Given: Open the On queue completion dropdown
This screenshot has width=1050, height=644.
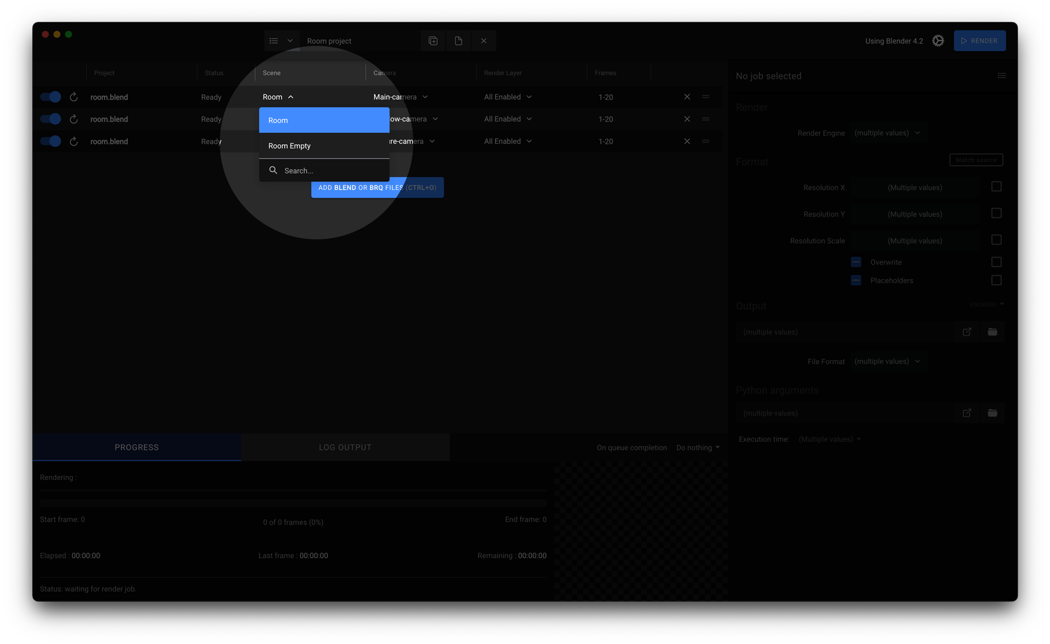Looking at the screenshot, I should (697, 448).
